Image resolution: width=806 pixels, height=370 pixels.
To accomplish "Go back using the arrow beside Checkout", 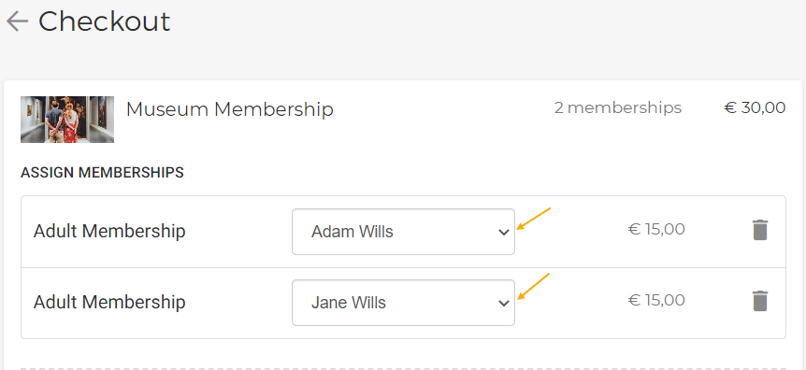I will point(18,21).
